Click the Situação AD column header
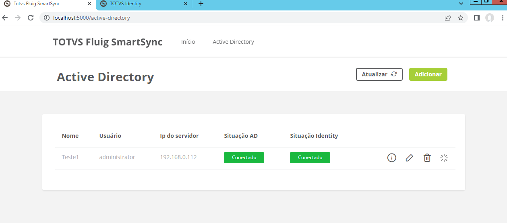The image size is (507, 223). (241, 136)
